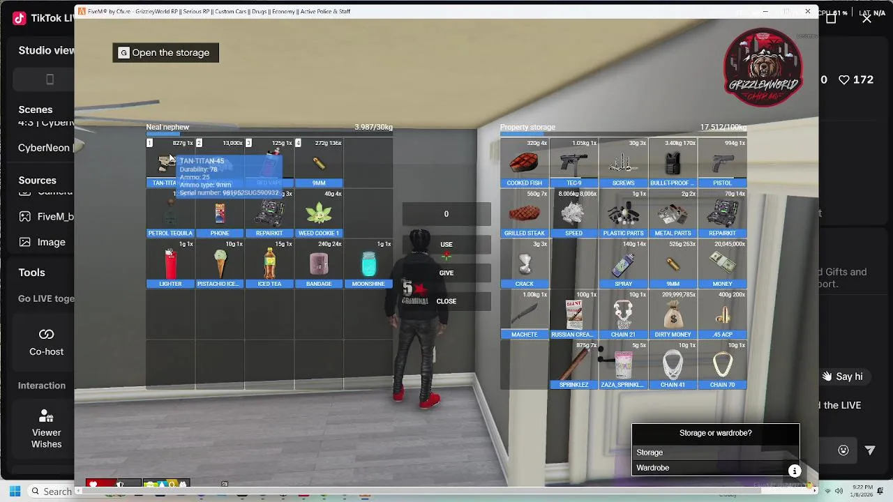Viewport: 893px width, 502px height.
Task: Select the Russian Cream item
Action: [573, 314]
